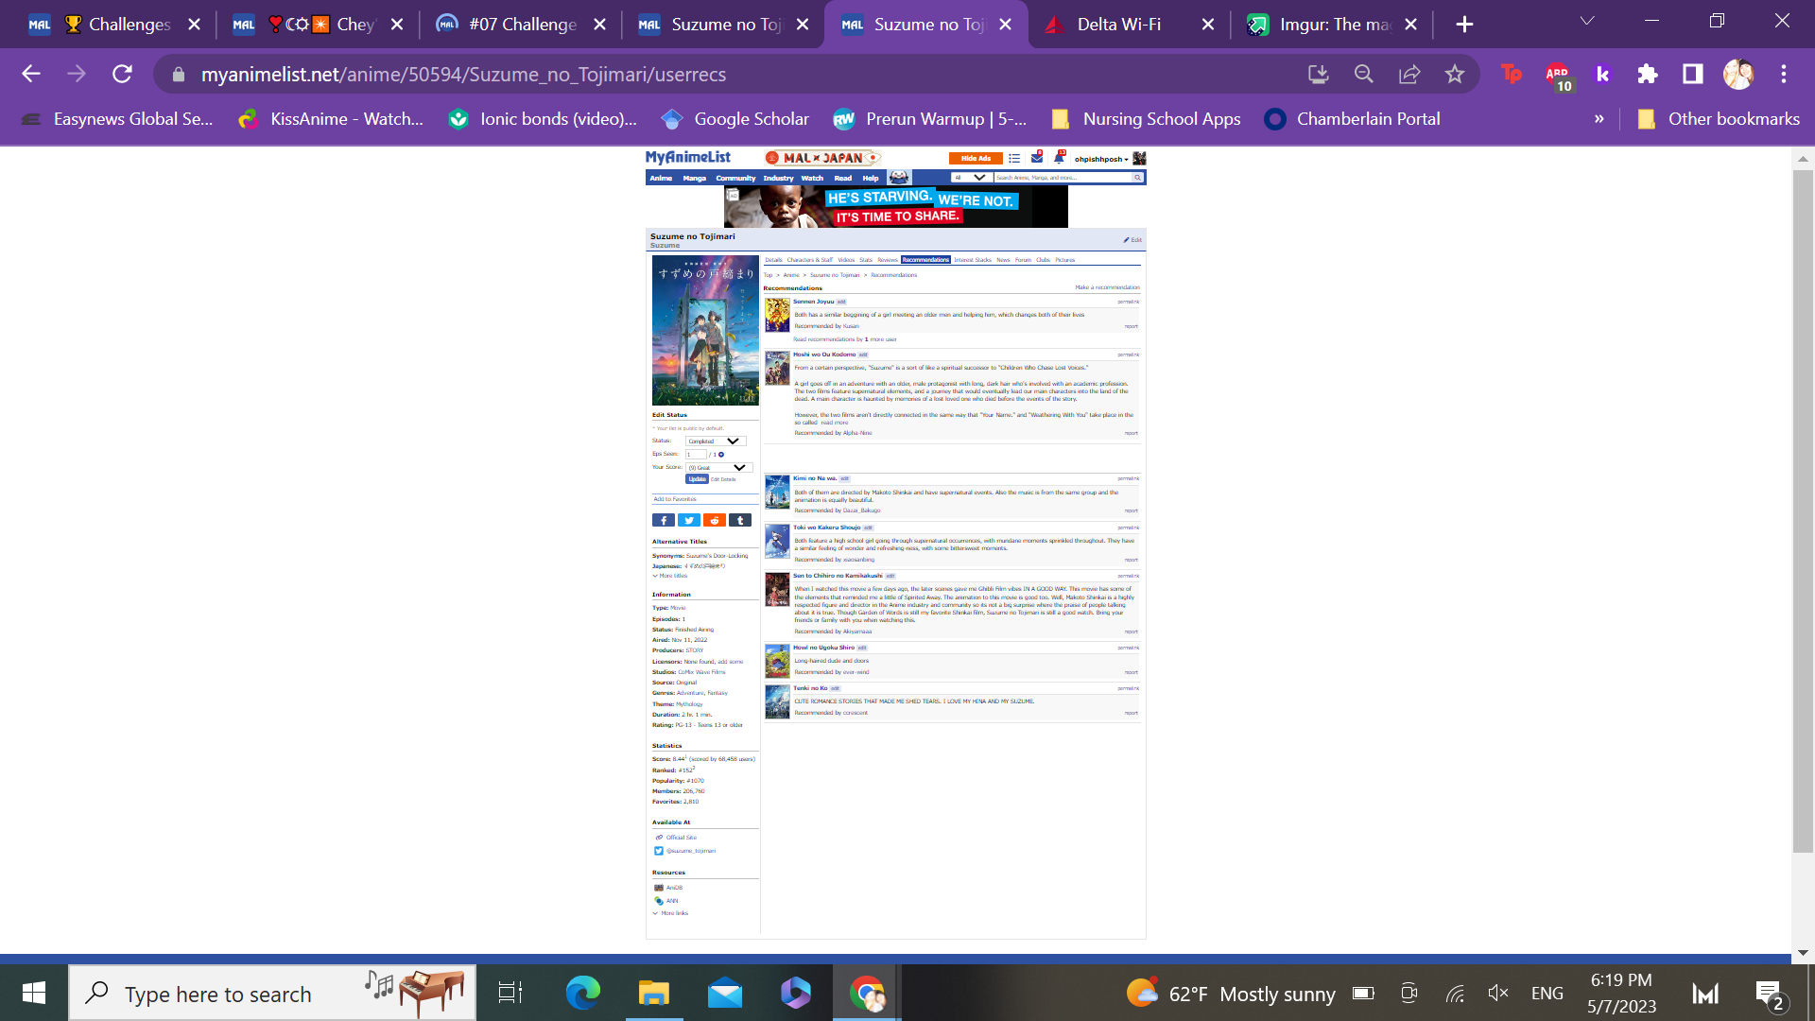This screenshot has height=1021, width=1815.
Task: Open Community menu in MAL navbar
Action: tap(735, 179)
